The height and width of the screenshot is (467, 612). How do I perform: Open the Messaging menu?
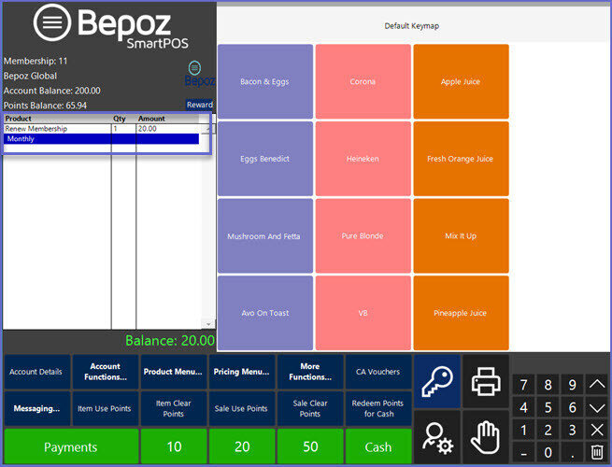point(37,408)
